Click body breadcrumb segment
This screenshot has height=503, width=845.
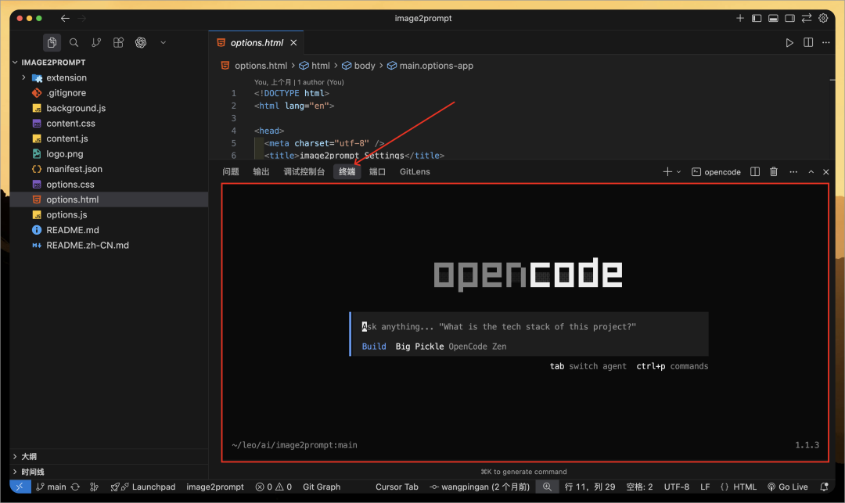[x=365, y=66]
